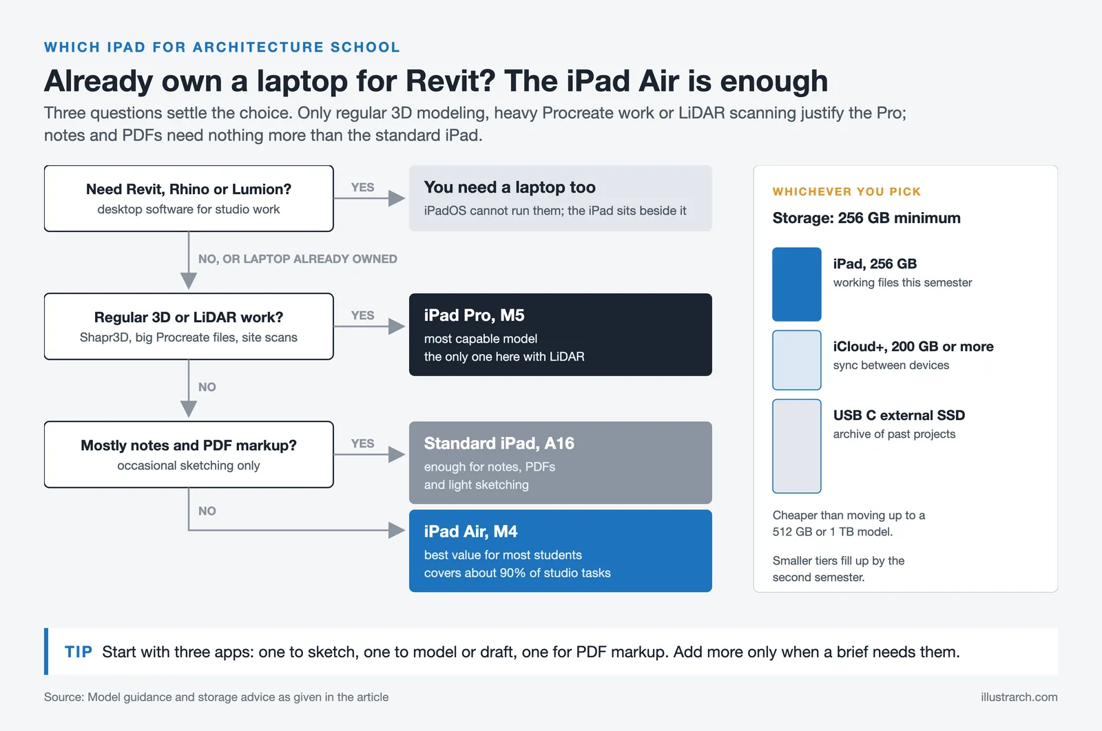
Task: Click the tip text 'Start with three apps'
Action: click(x=178, y=652)
